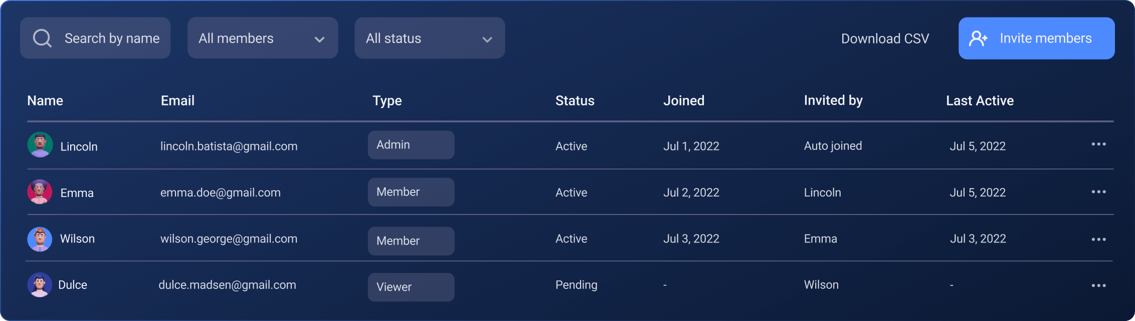Click Lincoln's profile avatar
This screenshot has width=1135, height=321.
(x=40, y=145)
